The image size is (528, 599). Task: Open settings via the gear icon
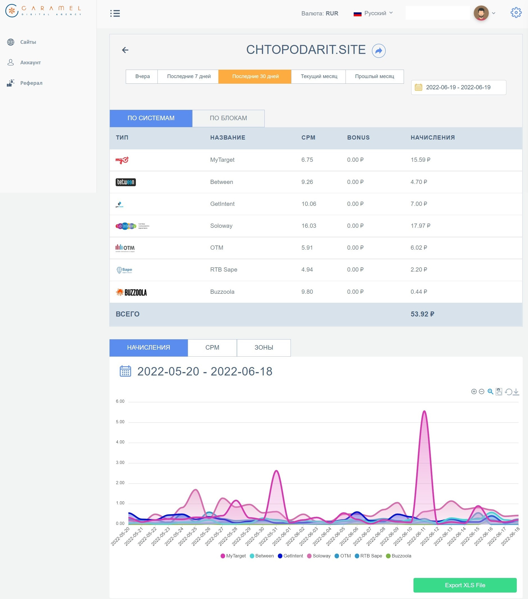coord(516,13)
